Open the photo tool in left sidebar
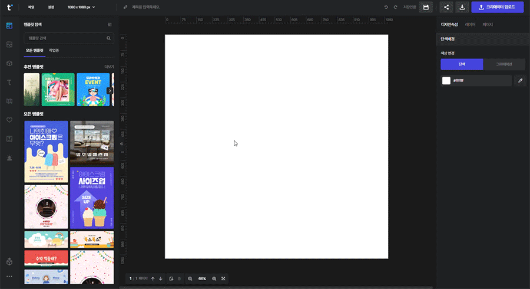 tap(9, 44)
